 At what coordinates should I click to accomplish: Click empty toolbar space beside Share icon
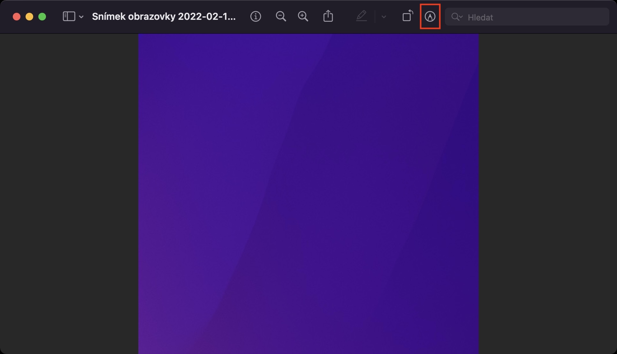[344, 17]
